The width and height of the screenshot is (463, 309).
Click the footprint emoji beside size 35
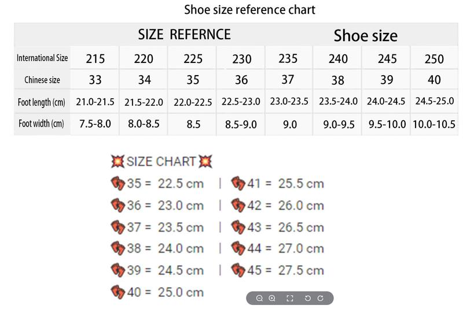point(118,183)
